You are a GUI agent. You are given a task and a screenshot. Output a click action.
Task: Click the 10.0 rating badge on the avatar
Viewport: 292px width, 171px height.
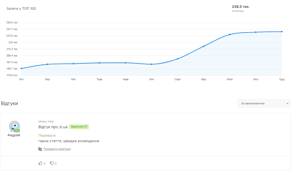pos(17,131)
